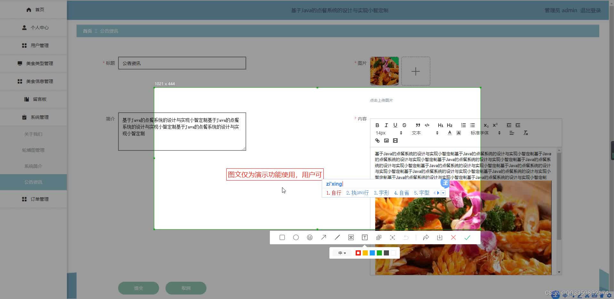Click the 标题 title input field

coord(182,63)
